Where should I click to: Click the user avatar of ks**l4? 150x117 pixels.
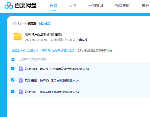pos(14,24)
